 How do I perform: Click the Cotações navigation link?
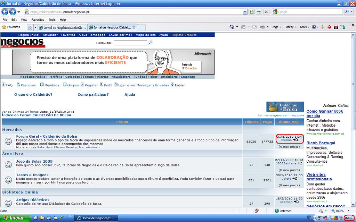(x=73, y=77)
